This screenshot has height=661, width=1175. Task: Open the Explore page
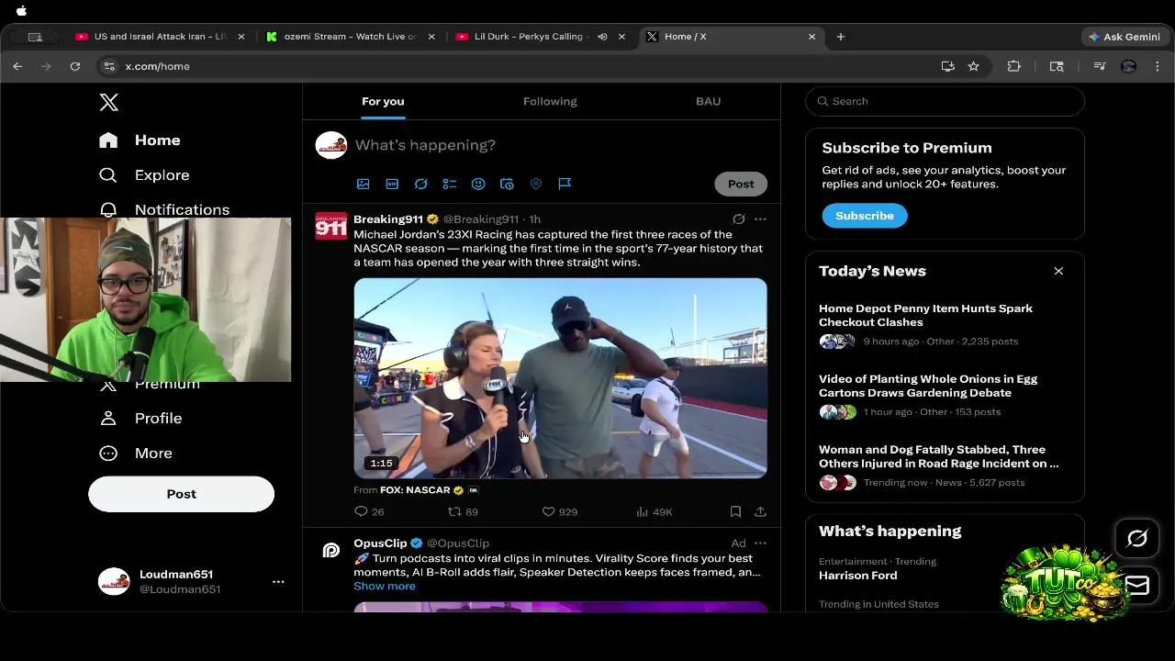click(162, 174)
